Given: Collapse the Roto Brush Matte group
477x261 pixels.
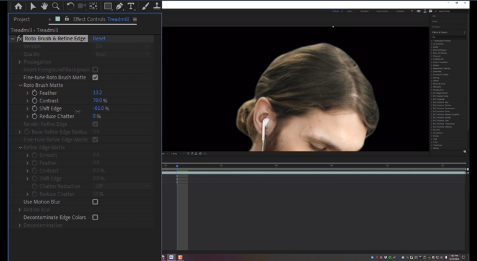Looking at the screenshot, I should tap(20, 86).
